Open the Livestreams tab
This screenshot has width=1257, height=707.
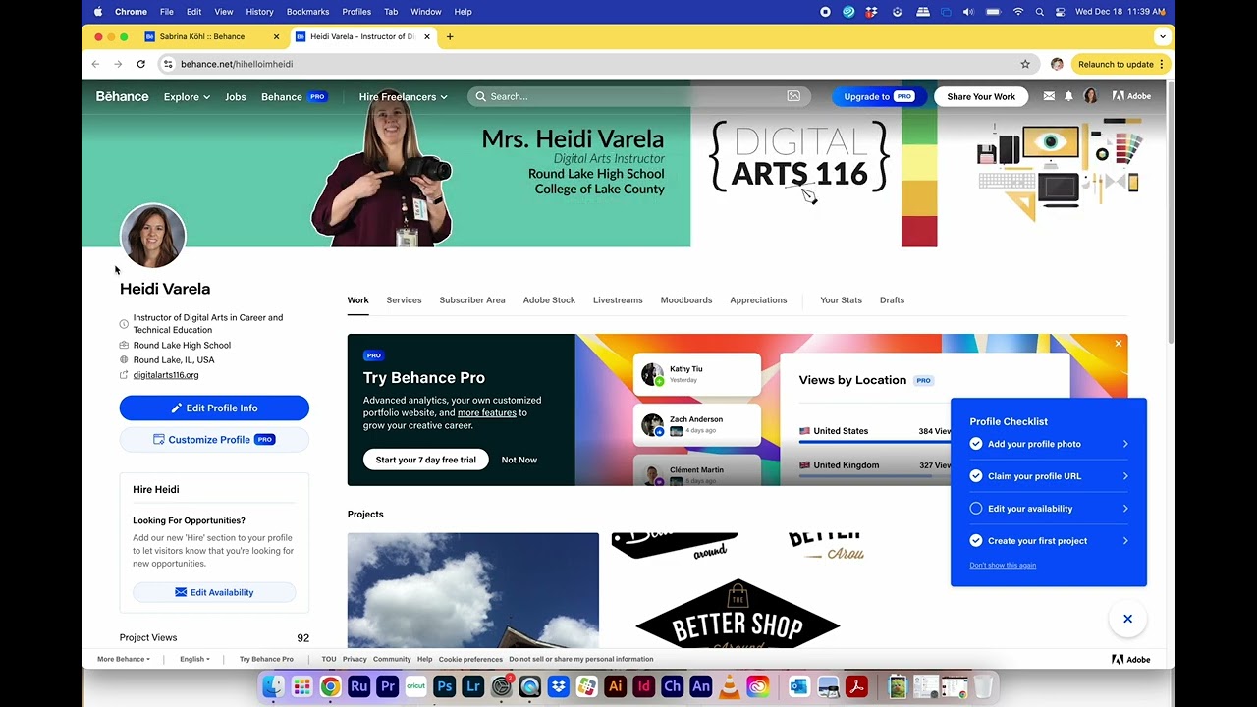click(x=618, y=300)
